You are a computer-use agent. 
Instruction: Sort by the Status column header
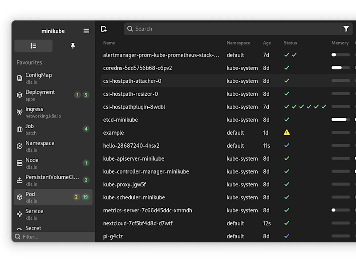pos(290,43)
